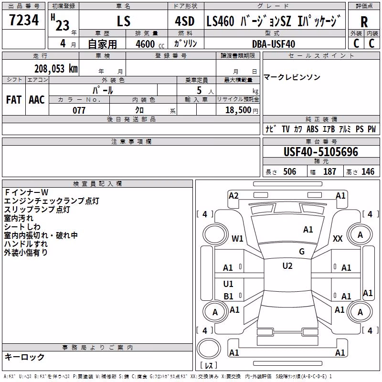Click the ABS equipment entry
Screen dimensions: 382x382
[312, 129]
